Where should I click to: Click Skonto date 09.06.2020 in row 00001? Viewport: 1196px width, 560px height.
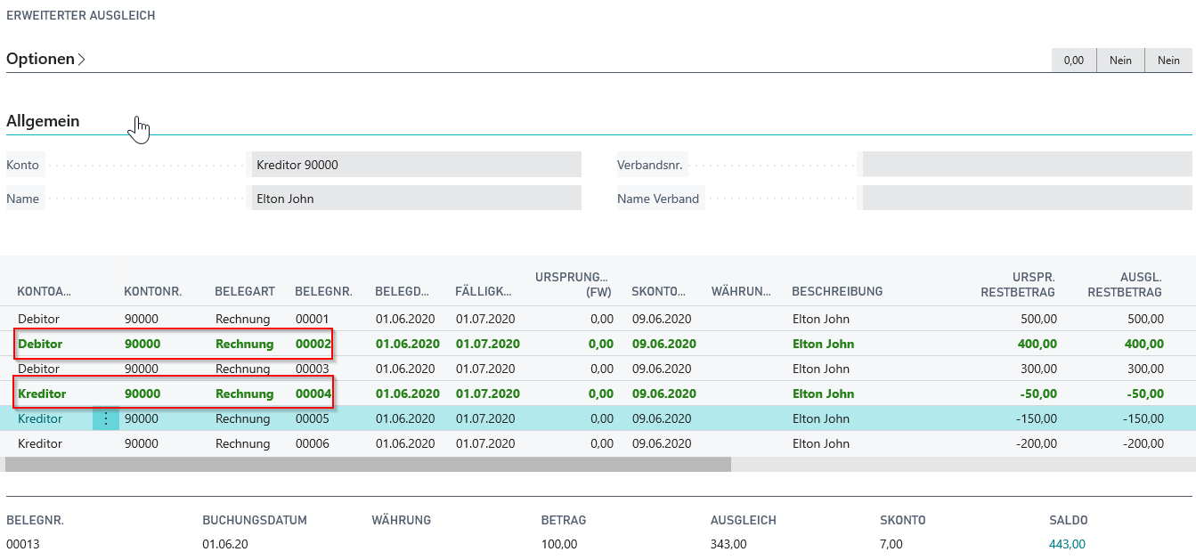pos(661,319)
